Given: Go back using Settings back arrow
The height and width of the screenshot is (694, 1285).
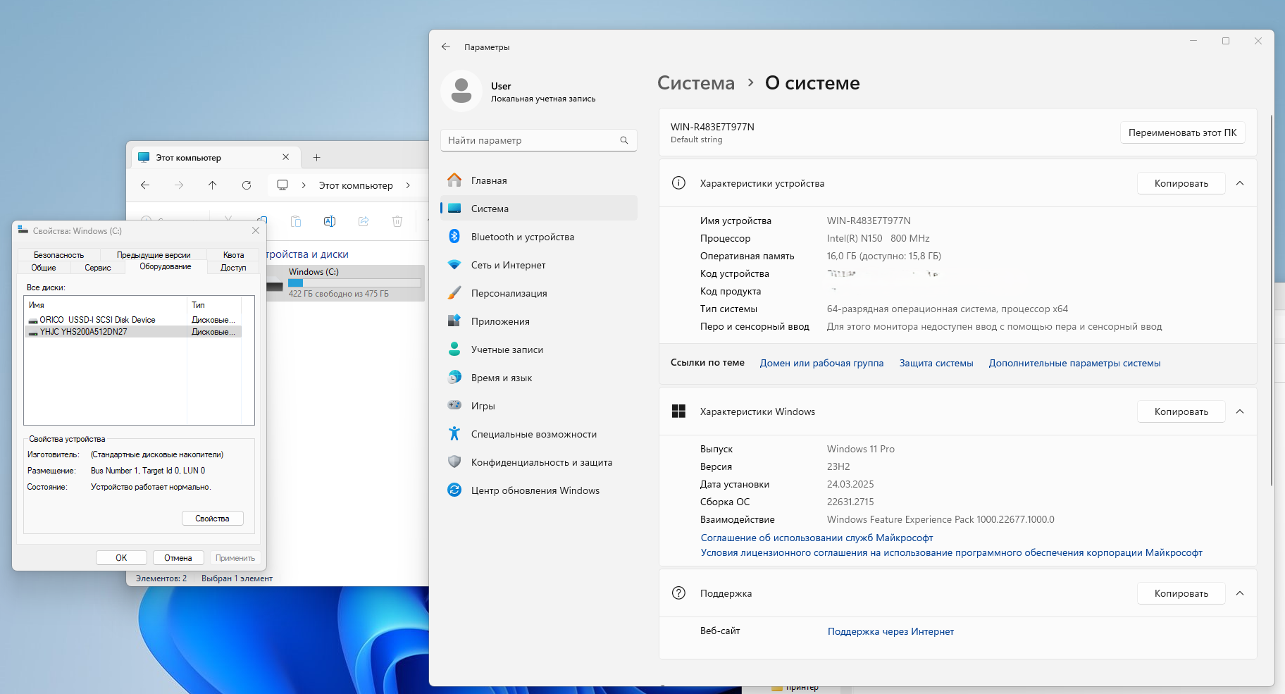Looking at the screenshot, I should click(445, 47).
